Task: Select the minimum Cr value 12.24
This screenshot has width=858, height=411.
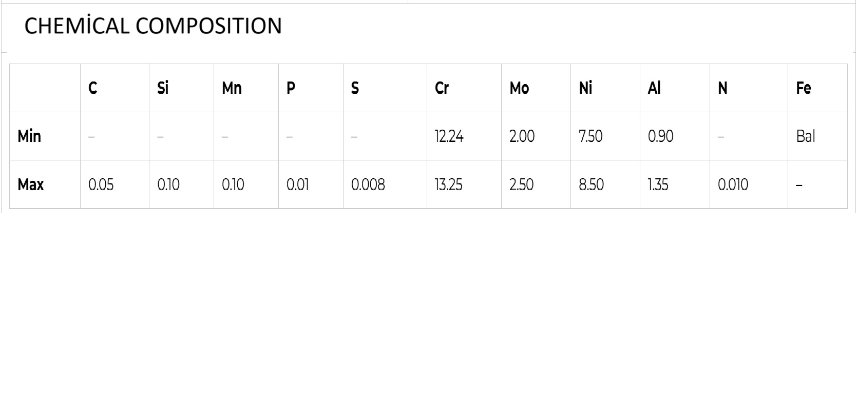Action: tap(449, 136)
